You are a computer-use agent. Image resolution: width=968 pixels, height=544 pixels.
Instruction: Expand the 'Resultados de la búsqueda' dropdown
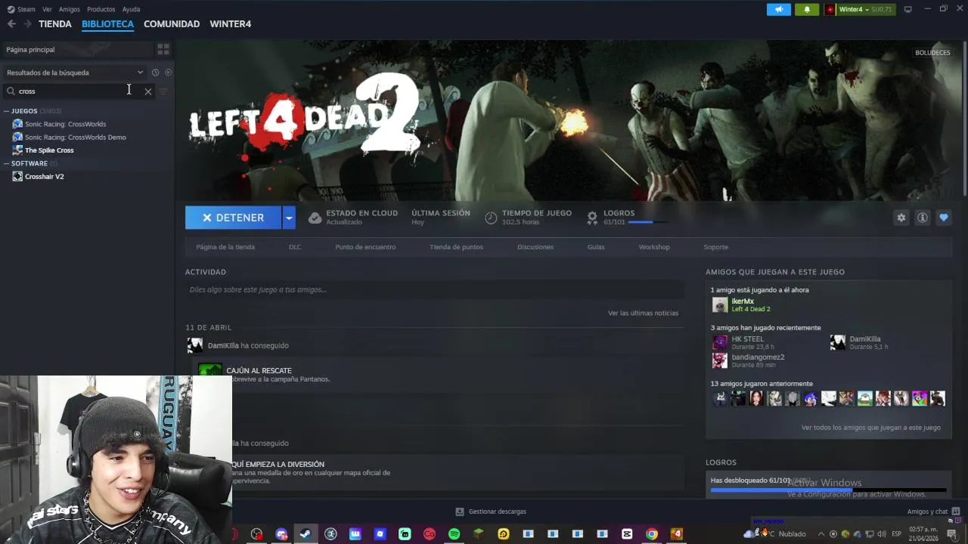point(74,73)
